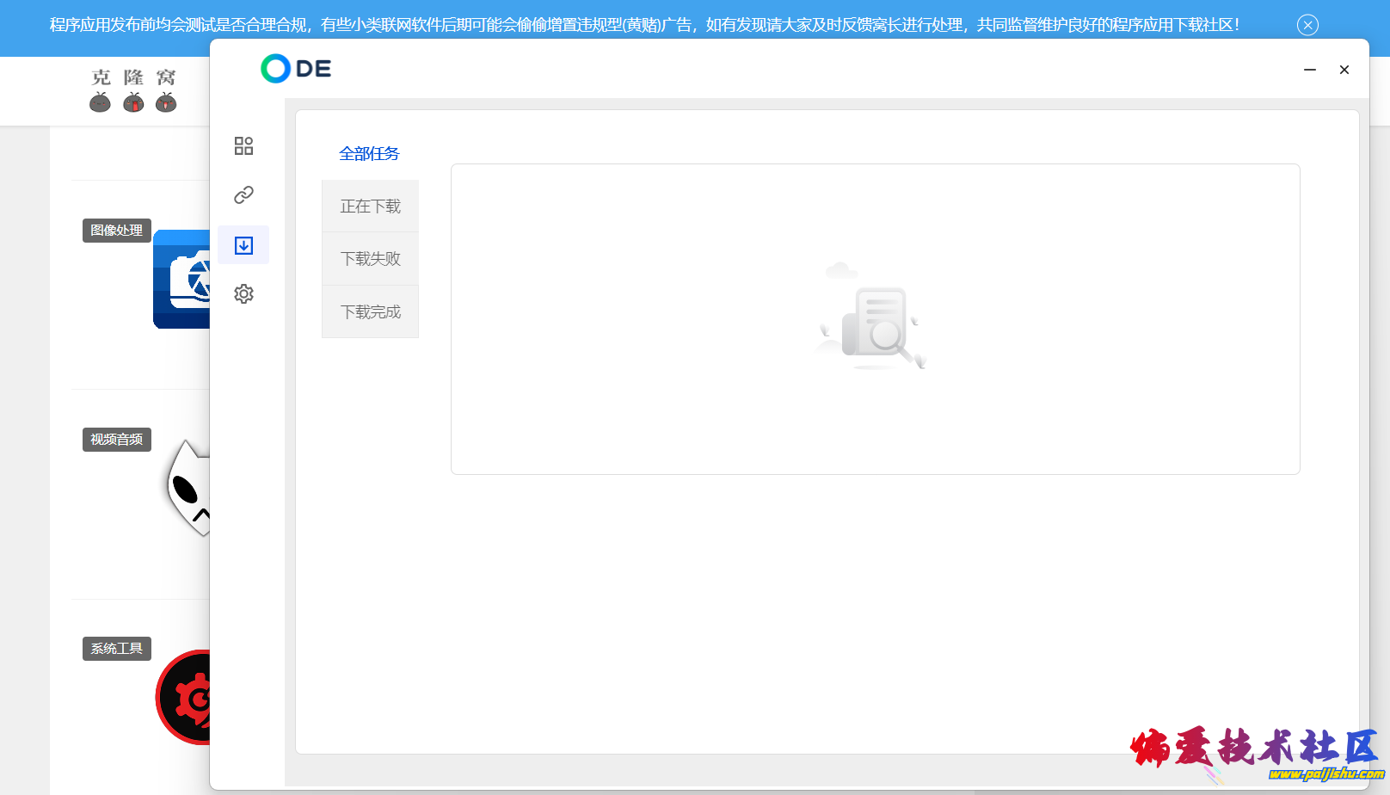The image size is (1390, 795).
Task: Open the 下载失败 tab
Action: (370, 259)
